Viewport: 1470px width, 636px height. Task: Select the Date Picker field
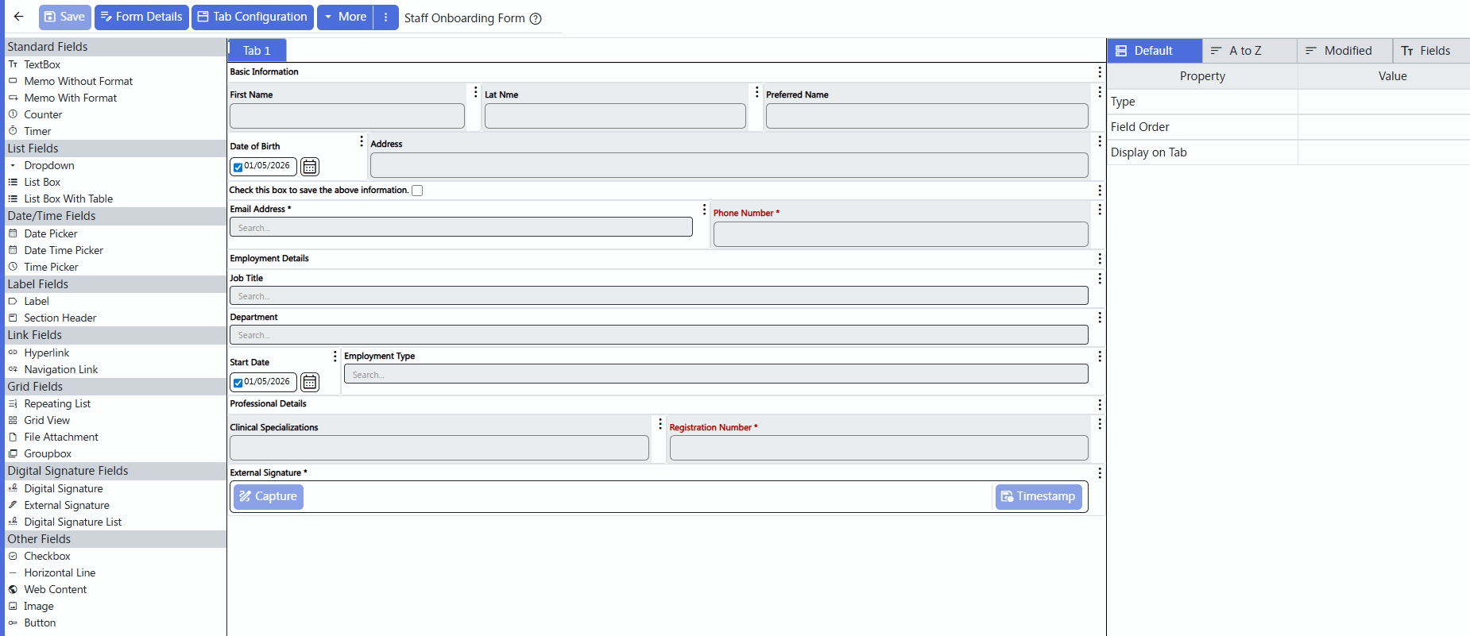tap(51, 233)
